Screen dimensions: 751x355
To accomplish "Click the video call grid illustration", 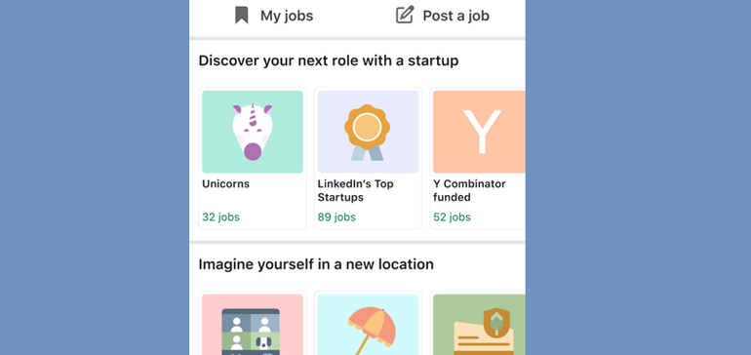I will (251, 332).
